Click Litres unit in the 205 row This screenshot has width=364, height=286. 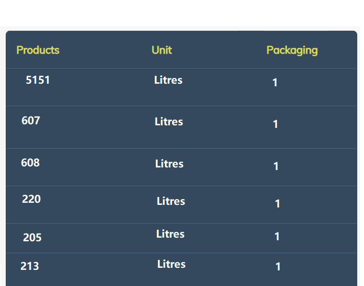click(171, 234)
